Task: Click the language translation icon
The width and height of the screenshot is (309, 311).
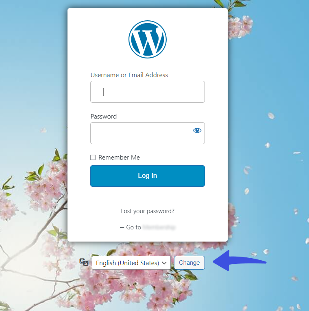Action: 84,262
